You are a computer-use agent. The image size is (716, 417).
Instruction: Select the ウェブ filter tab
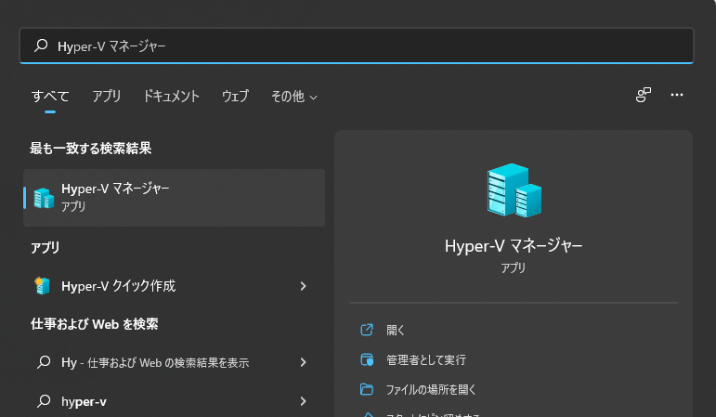(x=235, y=96)
